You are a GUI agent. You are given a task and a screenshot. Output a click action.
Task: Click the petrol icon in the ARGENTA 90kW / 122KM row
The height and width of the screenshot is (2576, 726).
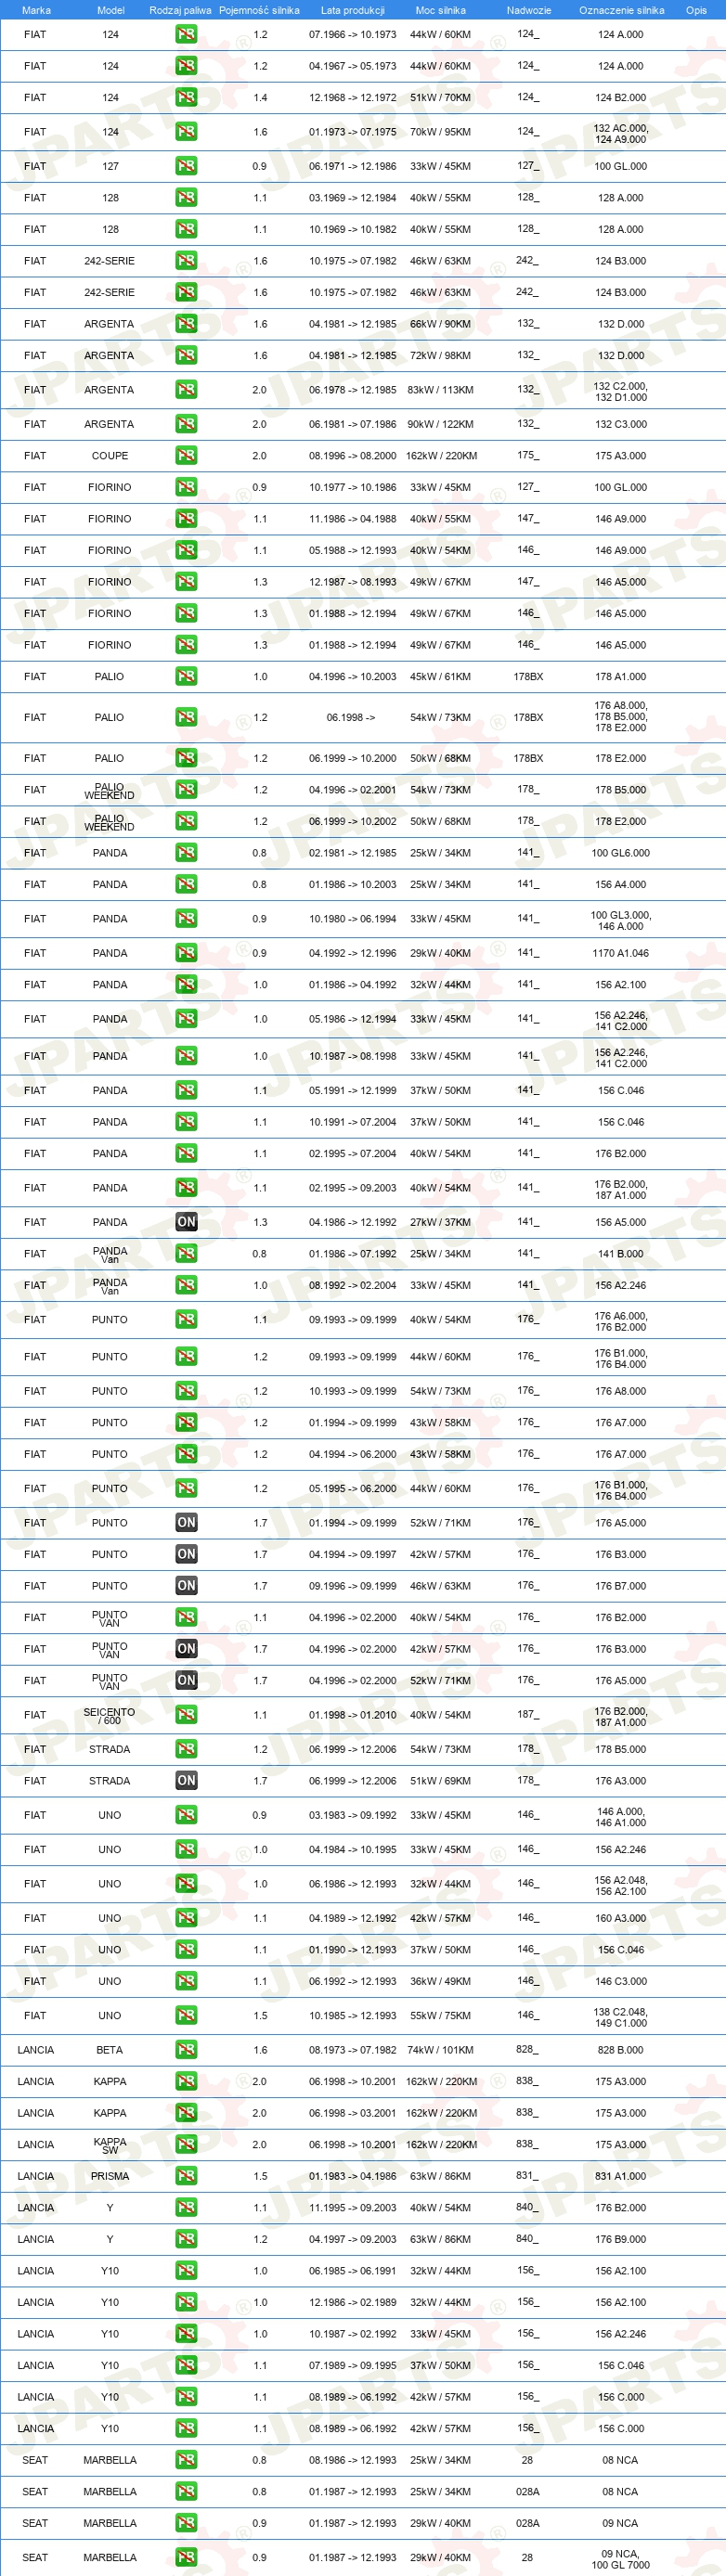(186, 424)
